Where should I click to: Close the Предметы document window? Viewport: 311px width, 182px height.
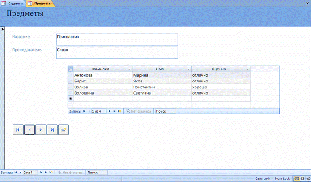(307, 3)
